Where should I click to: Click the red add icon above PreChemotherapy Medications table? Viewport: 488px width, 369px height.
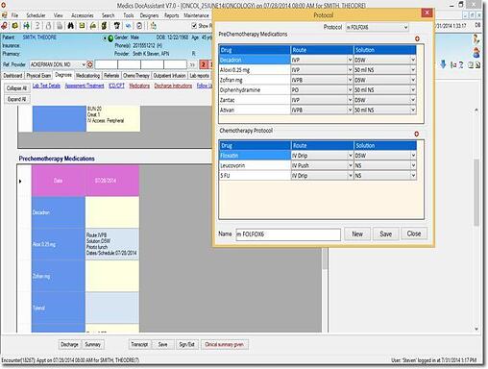tap(417, 38)
